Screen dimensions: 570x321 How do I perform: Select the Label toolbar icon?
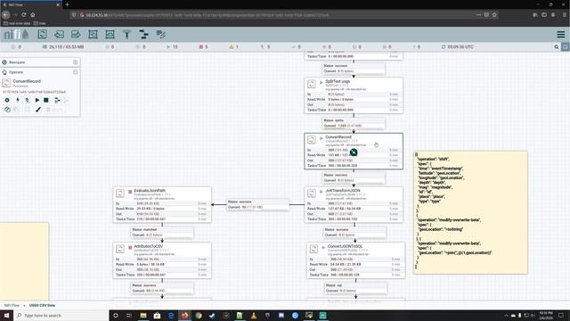click(x=160, y=35)
